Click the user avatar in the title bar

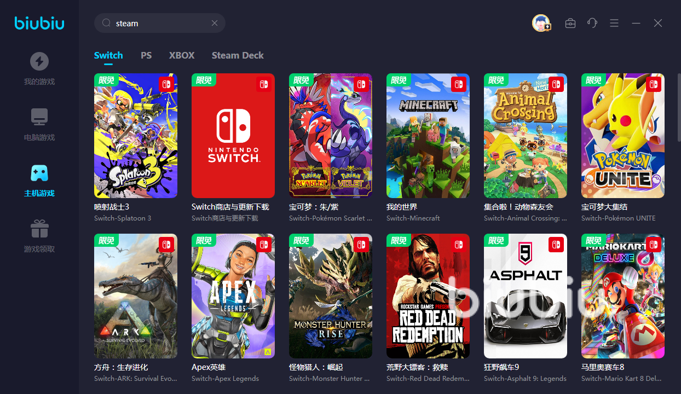point(541,23)
